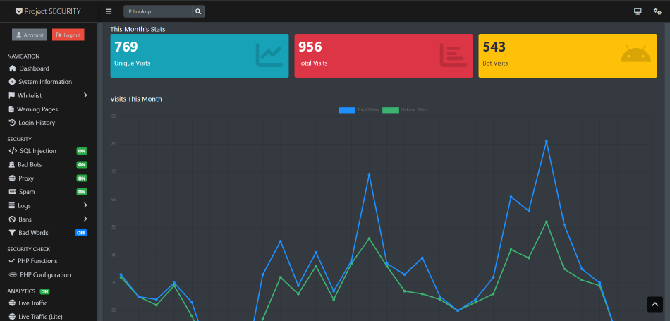Screen dimensions: 670x321
Task: Expand the Whitelist submenu chevron
Action: coord(85,95)
